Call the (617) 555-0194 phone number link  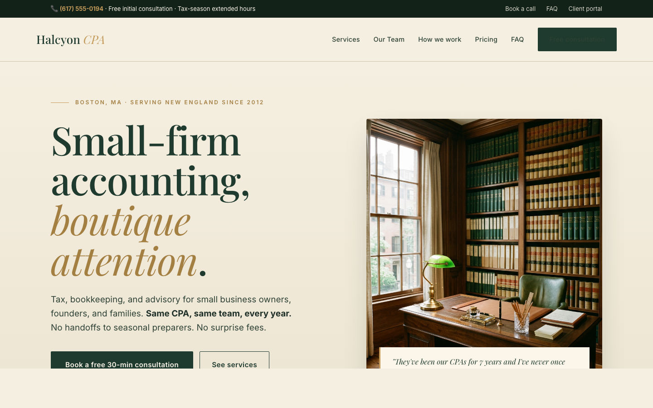[x=82, y=9]
